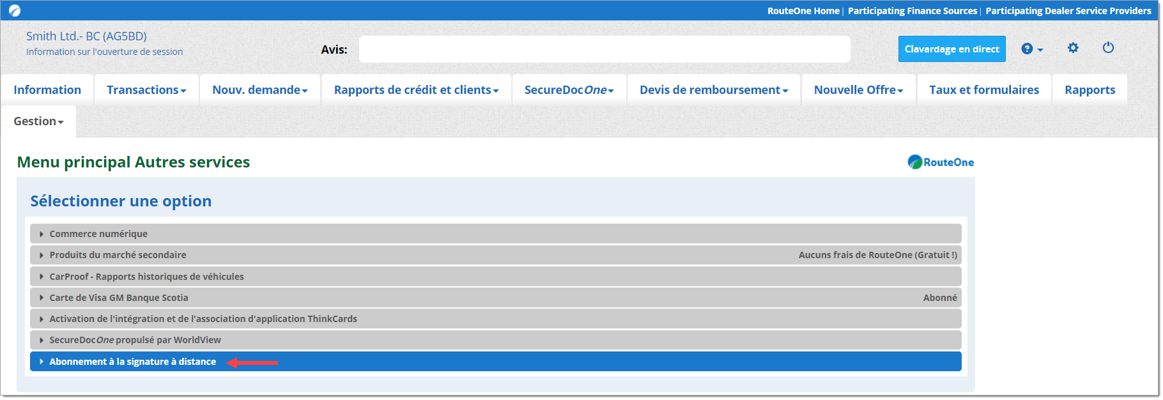This screenshot has height=400, width=1163.
Task: Open the Transactions dropdown menu
Action: tap(146, 90)
